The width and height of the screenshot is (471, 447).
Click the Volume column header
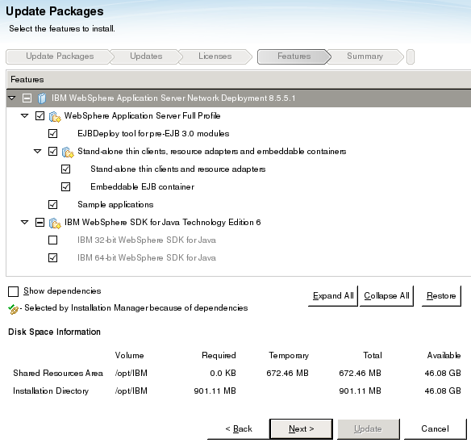click(130, 356)
